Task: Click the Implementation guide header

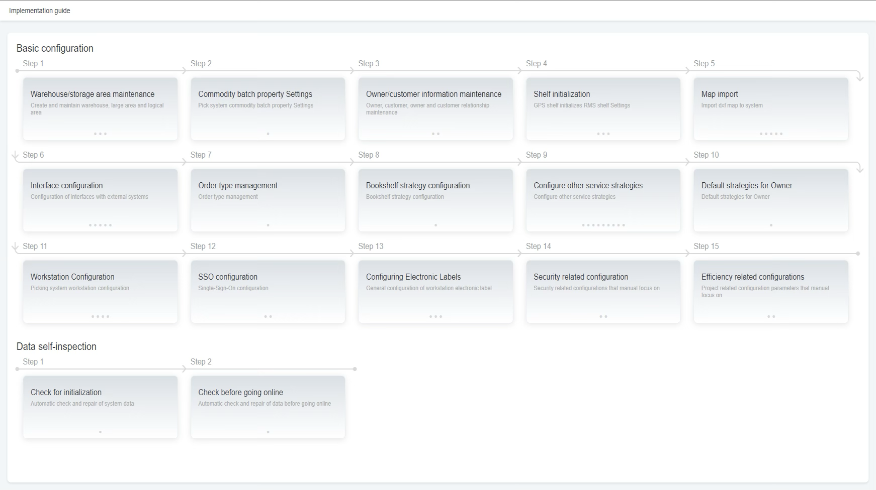Action: 39,10
